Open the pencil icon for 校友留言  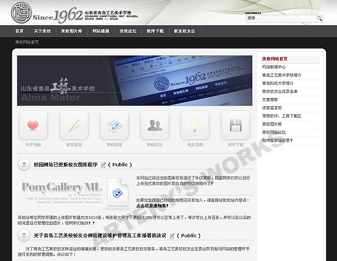(x=74, y=125)
